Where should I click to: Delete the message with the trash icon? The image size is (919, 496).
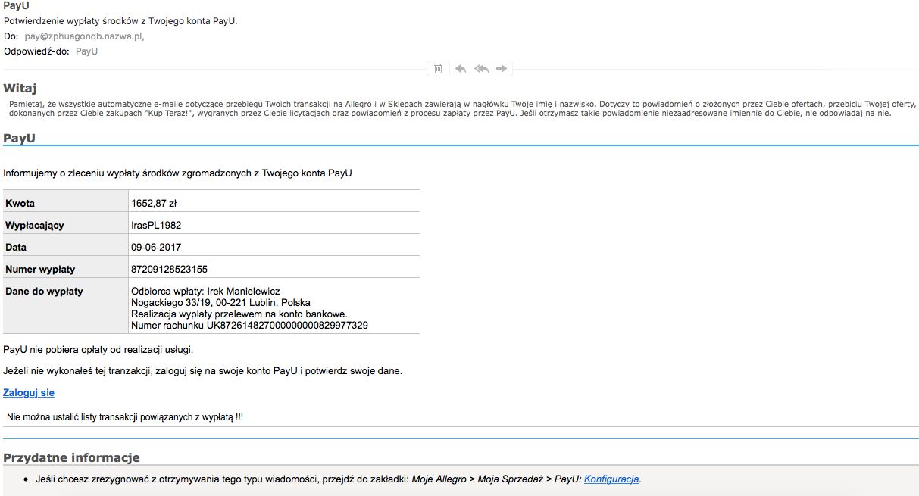point(438,69)
